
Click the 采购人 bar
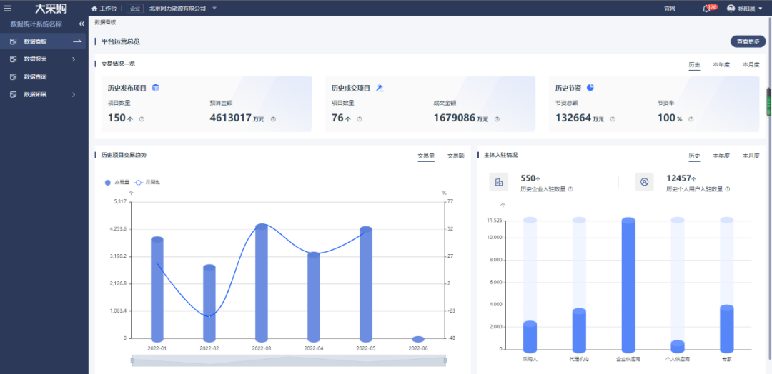pos(530,337)
